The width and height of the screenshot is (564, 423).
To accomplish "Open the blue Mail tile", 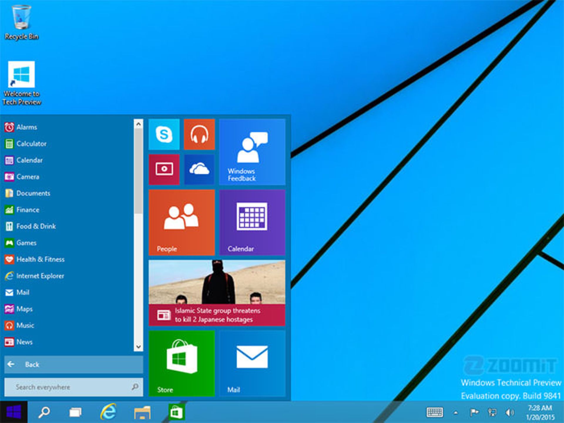I will (252, 363).
